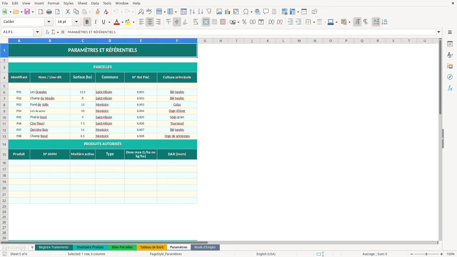Click the Select Function sigma button

(53, 32)
